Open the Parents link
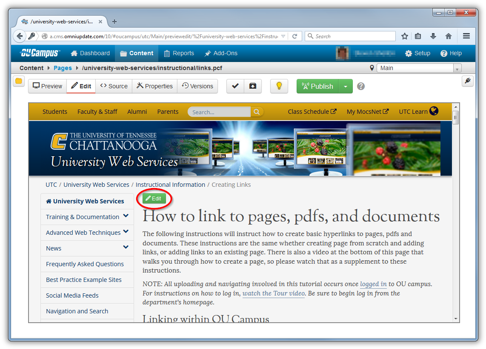 point(168,112)
